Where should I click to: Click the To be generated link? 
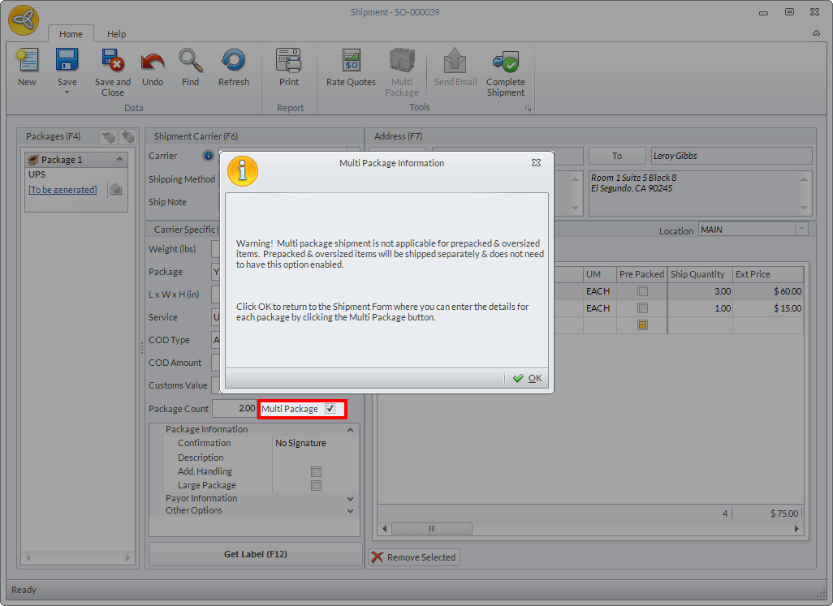pos(63,190)
